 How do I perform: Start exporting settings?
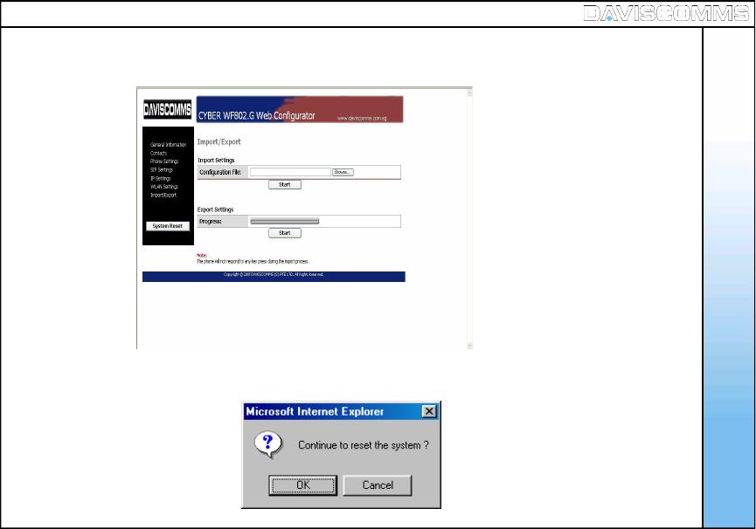point(284,233)
